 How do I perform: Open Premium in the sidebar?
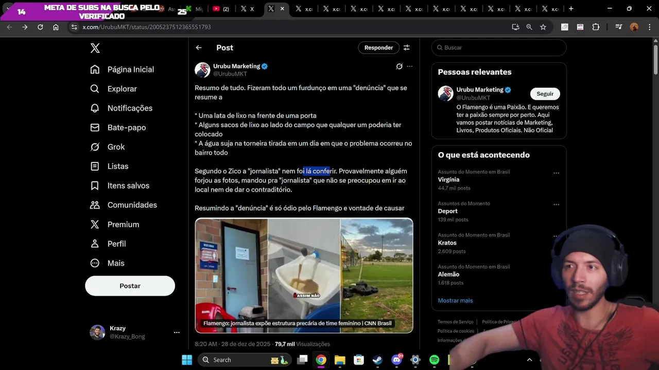[114, 224]
